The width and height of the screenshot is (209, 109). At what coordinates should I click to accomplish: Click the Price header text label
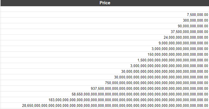point(105,3)
